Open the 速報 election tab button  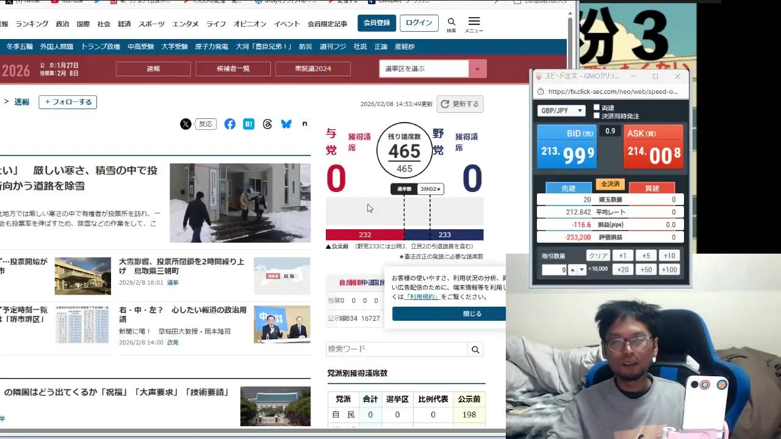click(153, 69)
